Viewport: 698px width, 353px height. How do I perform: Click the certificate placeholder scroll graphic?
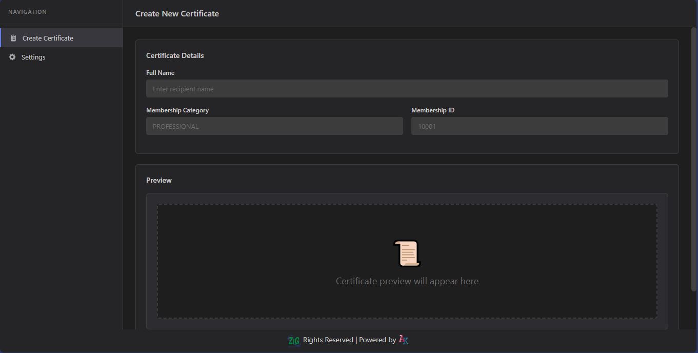click(x=407, y=252)
